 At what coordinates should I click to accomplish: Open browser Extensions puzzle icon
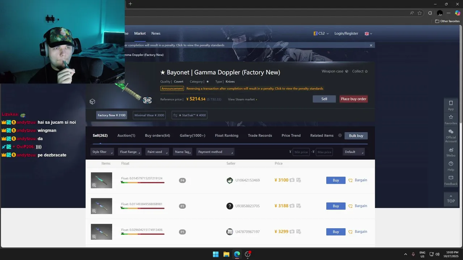pos(430,13)
